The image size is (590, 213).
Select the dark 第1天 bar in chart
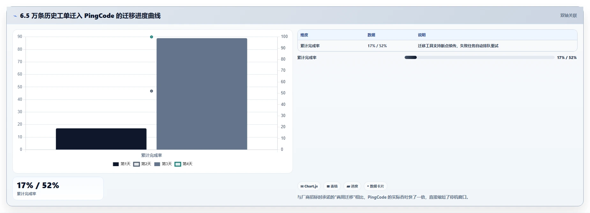pos(101,139)
